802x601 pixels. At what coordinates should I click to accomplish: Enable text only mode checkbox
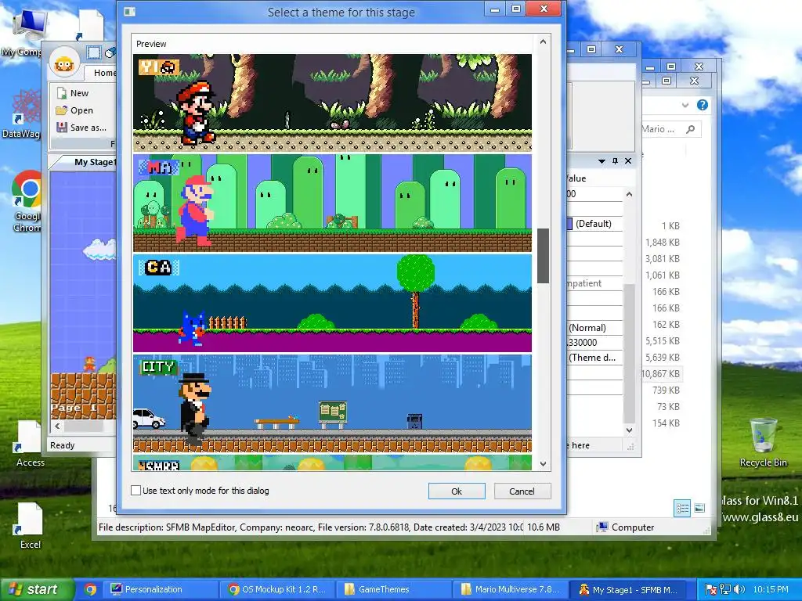136,491
